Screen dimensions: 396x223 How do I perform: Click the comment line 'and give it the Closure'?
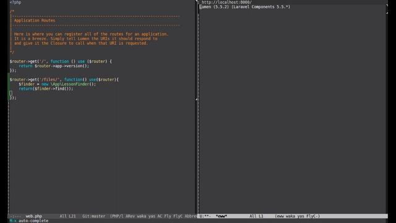click(x=81, y=43)
